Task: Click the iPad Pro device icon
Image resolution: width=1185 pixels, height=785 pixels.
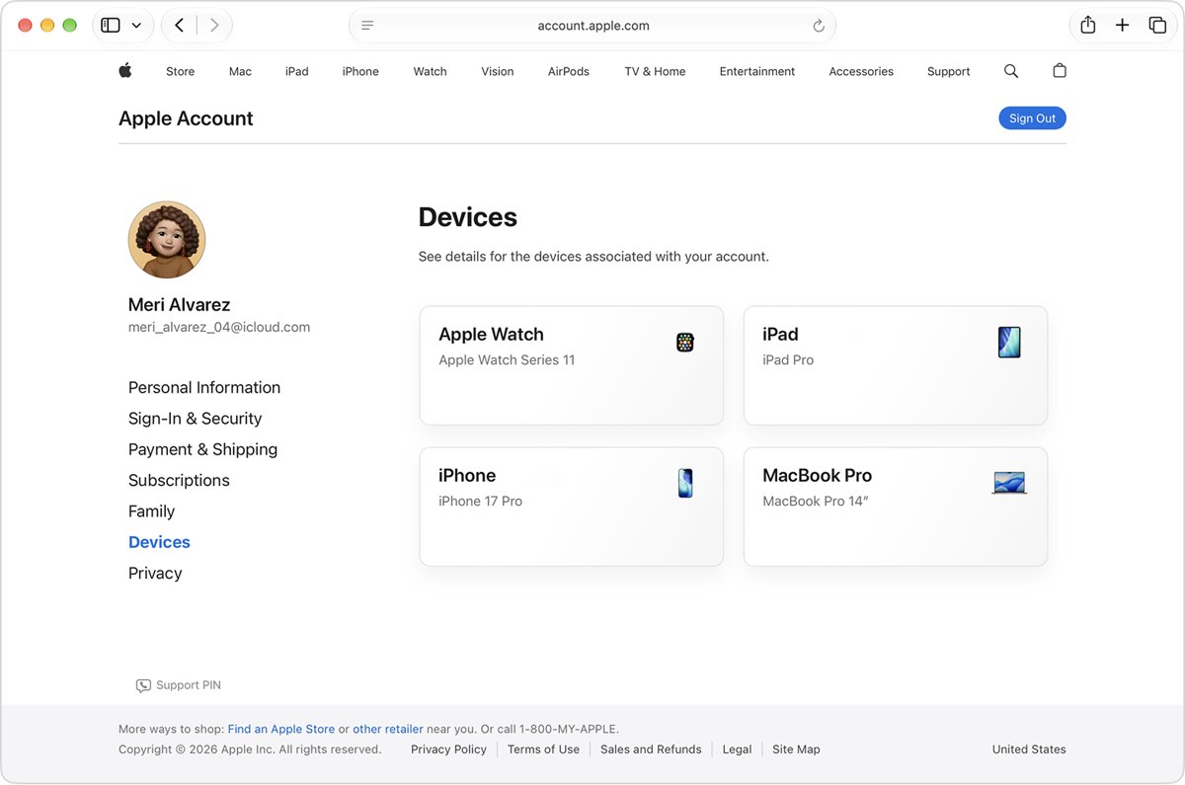Action: pyautogui.click(x=1009, y=343)
